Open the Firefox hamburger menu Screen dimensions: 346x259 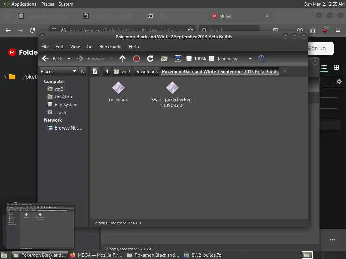coord(338,30)
